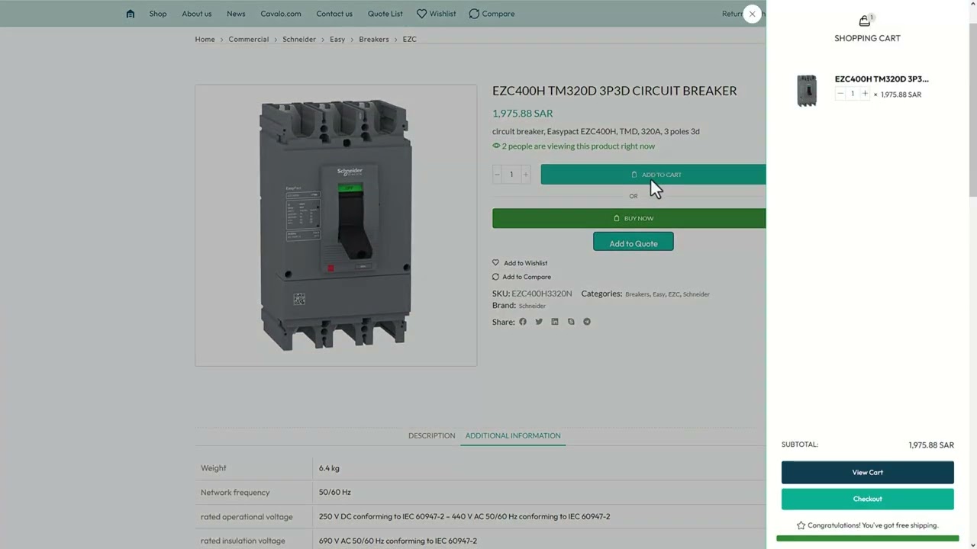977x549 pixels.
Task: Open the Cavalo.com nav link
Action: (281, 14)
